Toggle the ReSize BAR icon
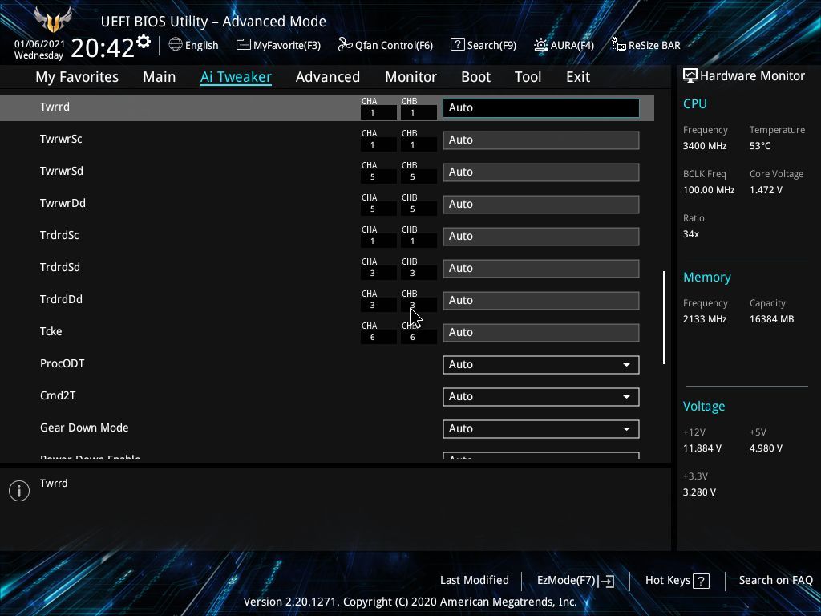 (x=618, y=45)
